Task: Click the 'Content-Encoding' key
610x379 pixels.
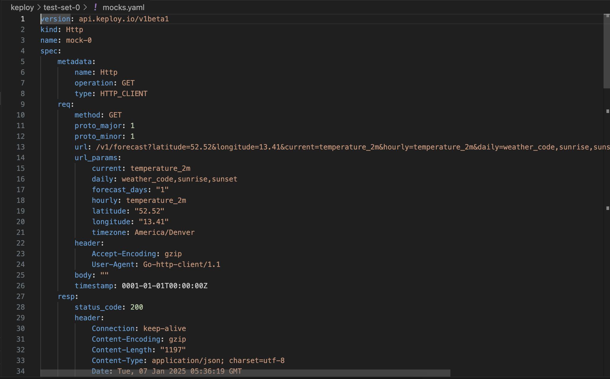Action: (x=126, y=339)
